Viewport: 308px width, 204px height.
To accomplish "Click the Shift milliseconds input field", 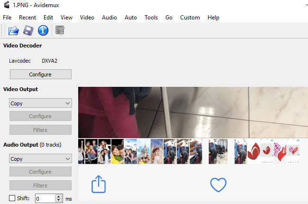I will [x=45, y=198].
